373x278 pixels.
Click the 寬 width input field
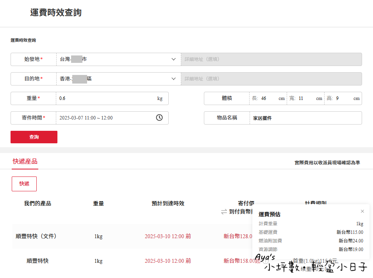(x=306, y=98)
